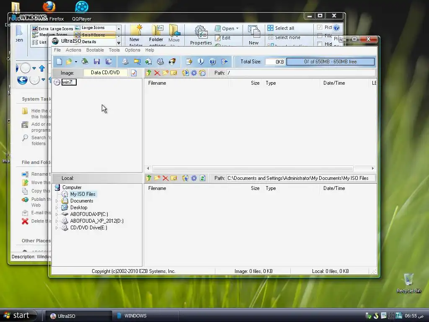This screenshot has height=322, width=429.
Task: Go up one level in the Local pane
Action: click(x=149, y=178)
